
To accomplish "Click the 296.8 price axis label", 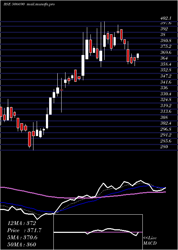I will [x=166, y=129].
